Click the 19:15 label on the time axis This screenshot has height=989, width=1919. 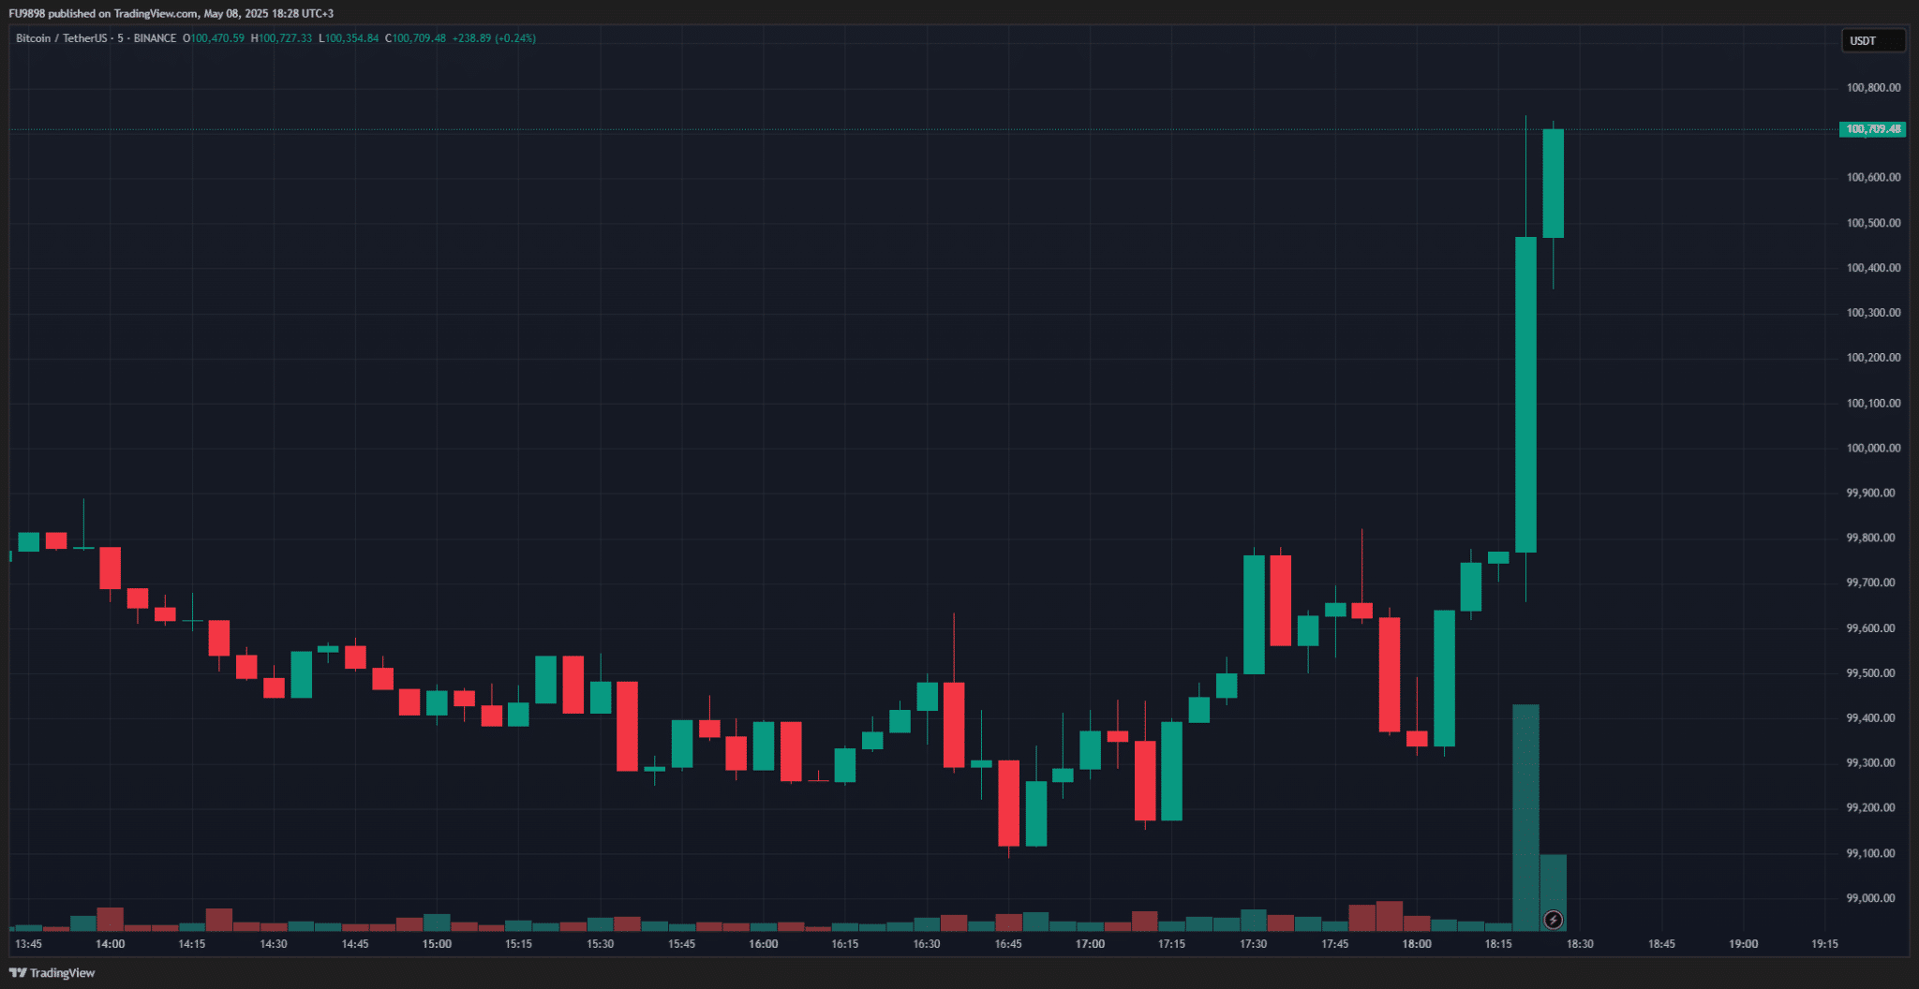(x=1824, y=944)
